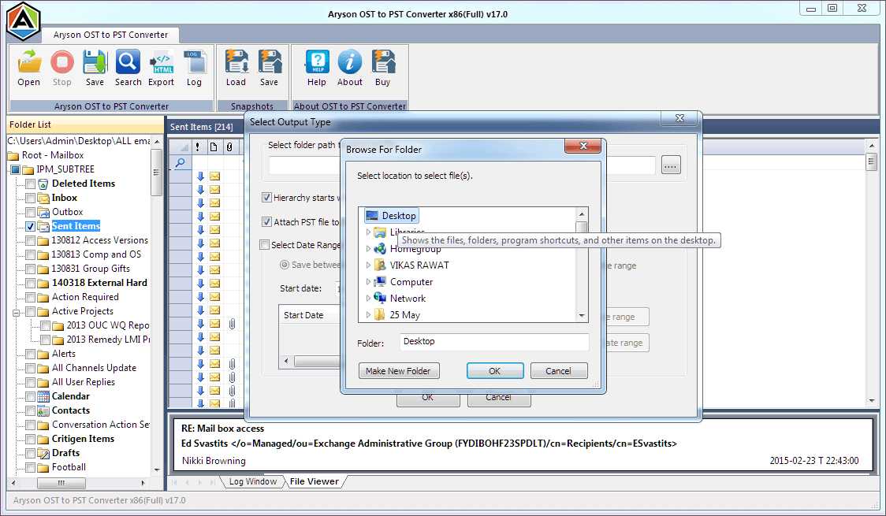Expand the Computer node
This screenshot has height=516, width=886.
[368, 282]
